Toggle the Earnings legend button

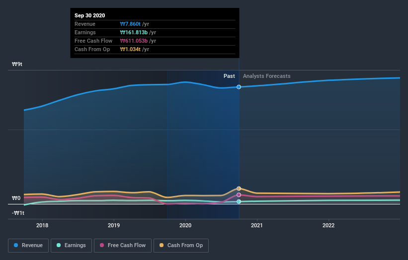71,246
